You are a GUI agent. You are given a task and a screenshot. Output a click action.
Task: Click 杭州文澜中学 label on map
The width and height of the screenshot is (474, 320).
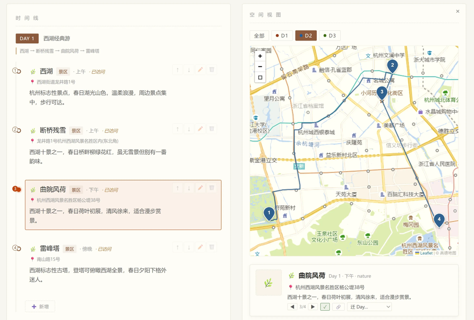pyautogui.click(x=388, y=55)
